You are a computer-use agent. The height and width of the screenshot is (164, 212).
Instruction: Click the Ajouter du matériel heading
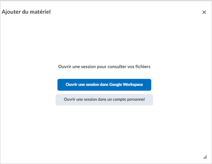tap(26, 12)
